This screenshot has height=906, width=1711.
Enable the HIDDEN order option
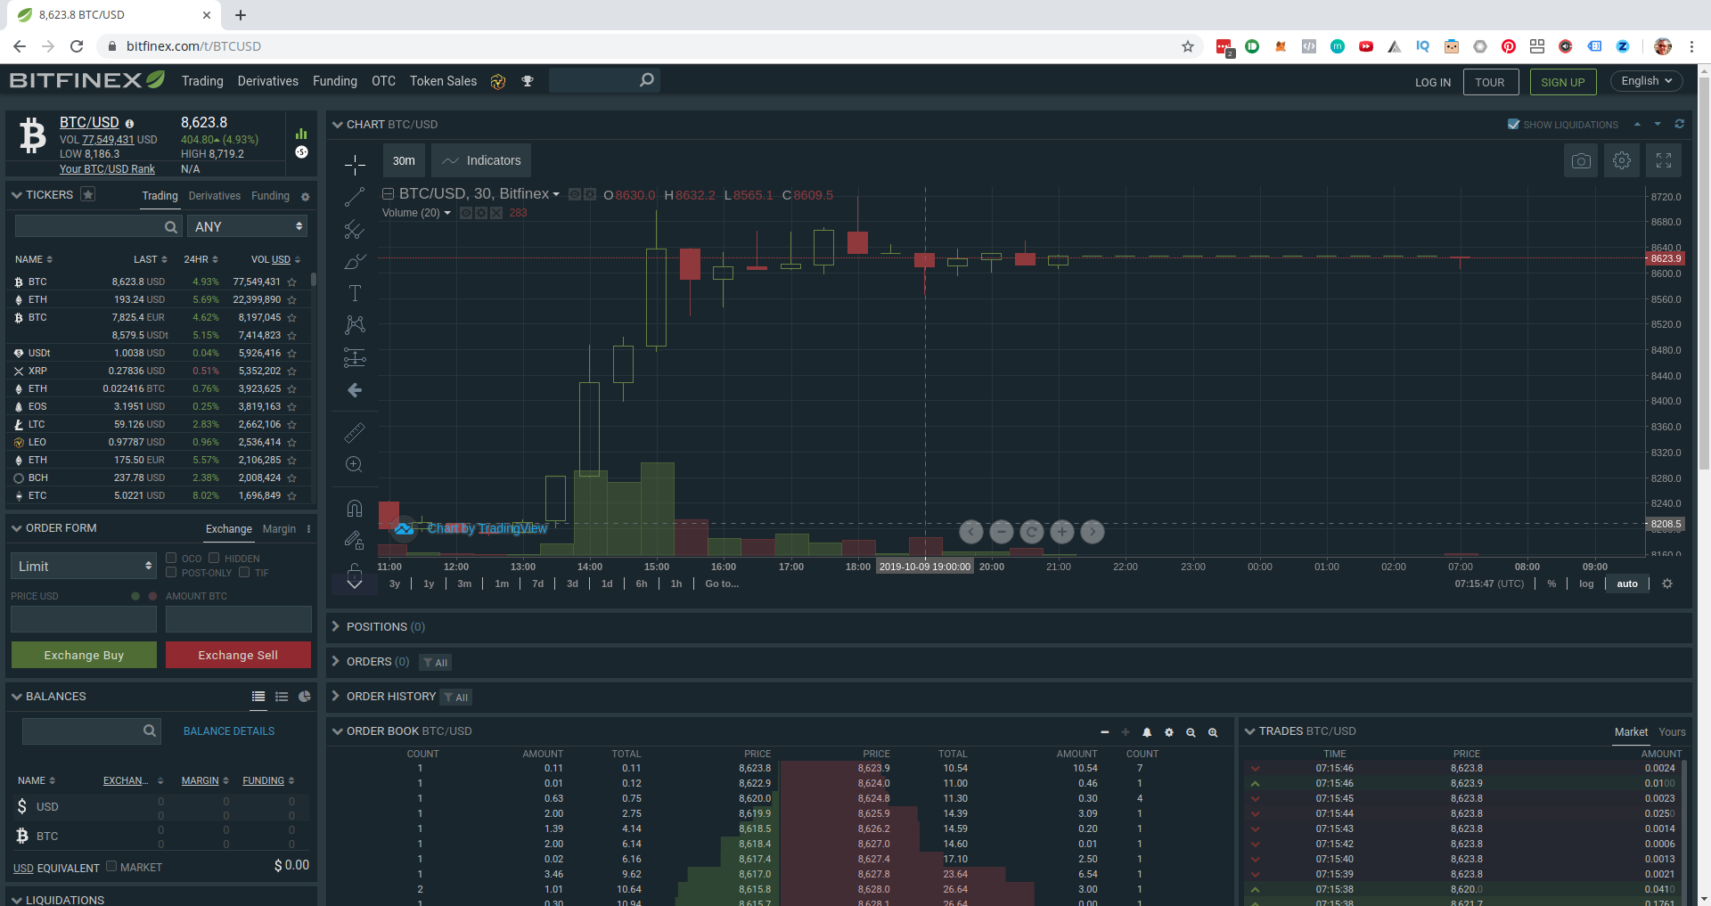click(x=214, y=558)
